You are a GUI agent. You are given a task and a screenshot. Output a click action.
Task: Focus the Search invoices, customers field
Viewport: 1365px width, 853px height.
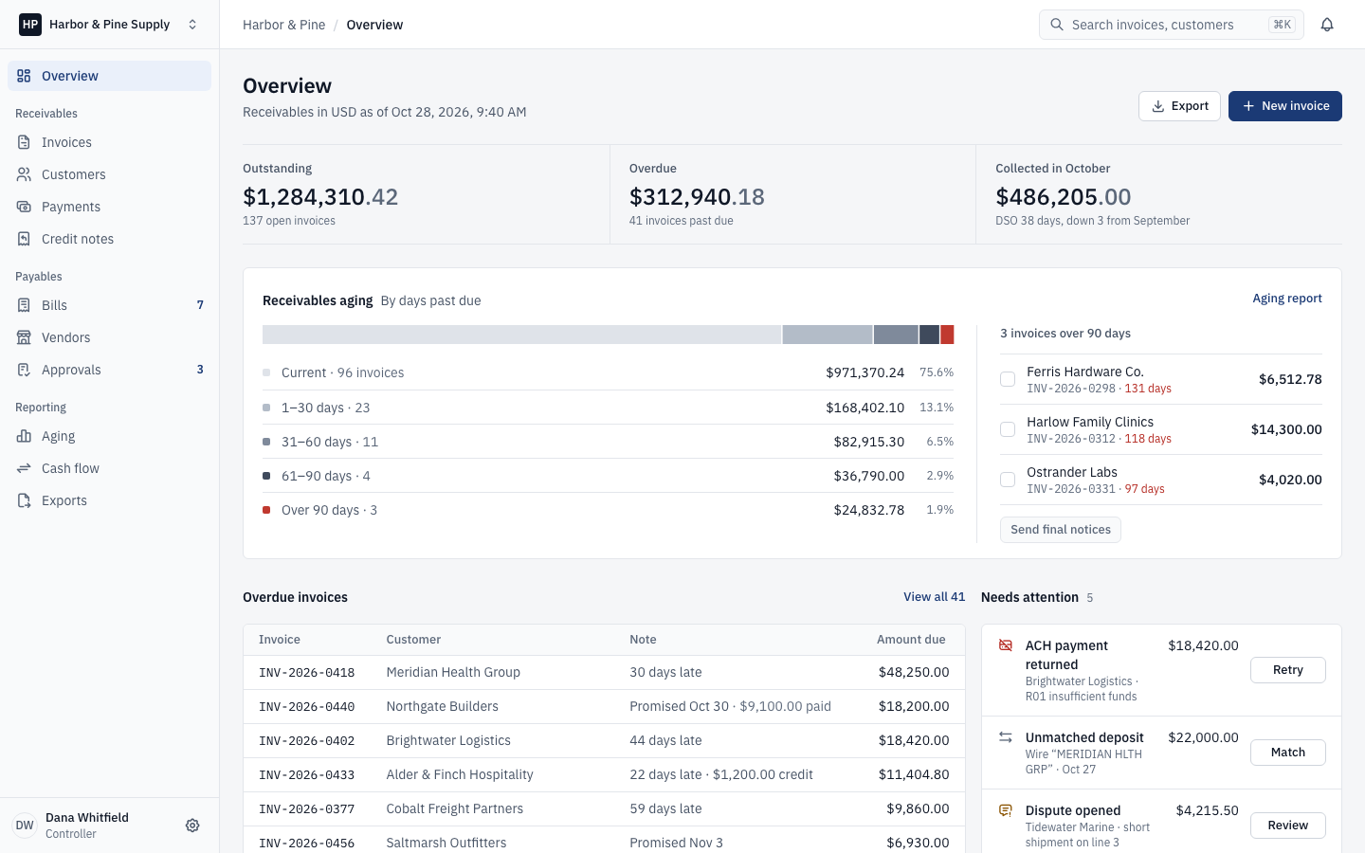tap(1172, 25)
